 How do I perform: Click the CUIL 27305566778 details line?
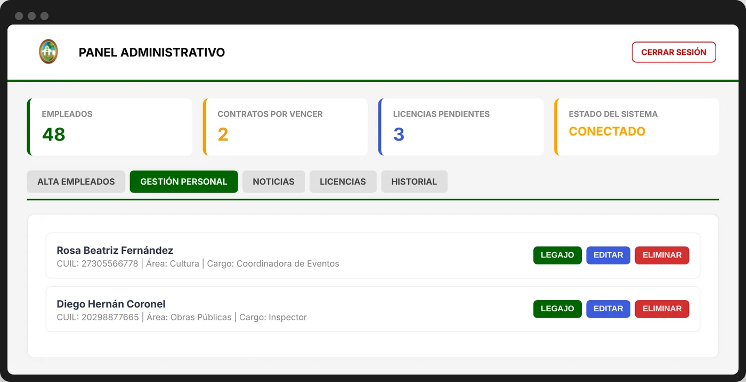pyautogui.click(x=198, y=263)
